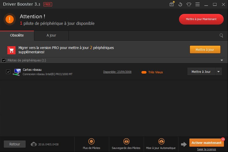Click the restore history icon
This screenshot has height=152, width=228.
point(180,4)
